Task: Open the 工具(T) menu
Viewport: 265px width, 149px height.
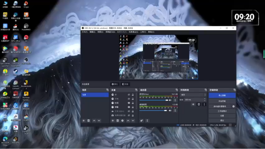Action: click(143, 32)
